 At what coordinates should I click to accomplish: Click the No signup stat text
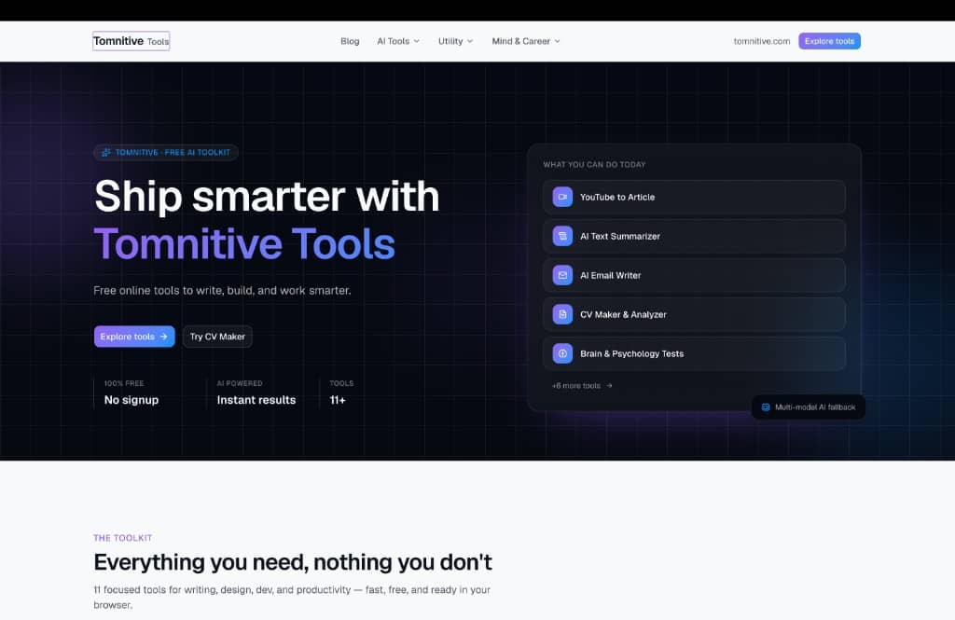(131, 400)
